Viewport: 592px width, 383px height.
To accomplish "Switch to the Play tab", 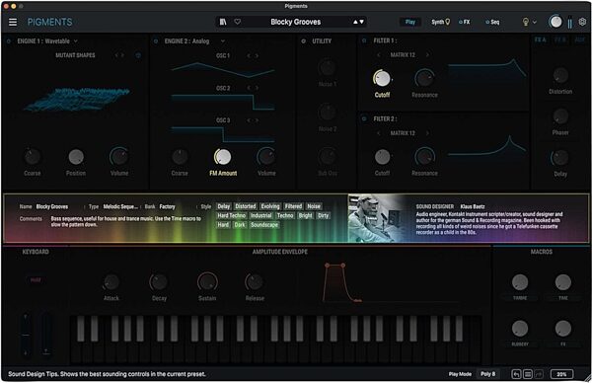I will pos(410,22).
